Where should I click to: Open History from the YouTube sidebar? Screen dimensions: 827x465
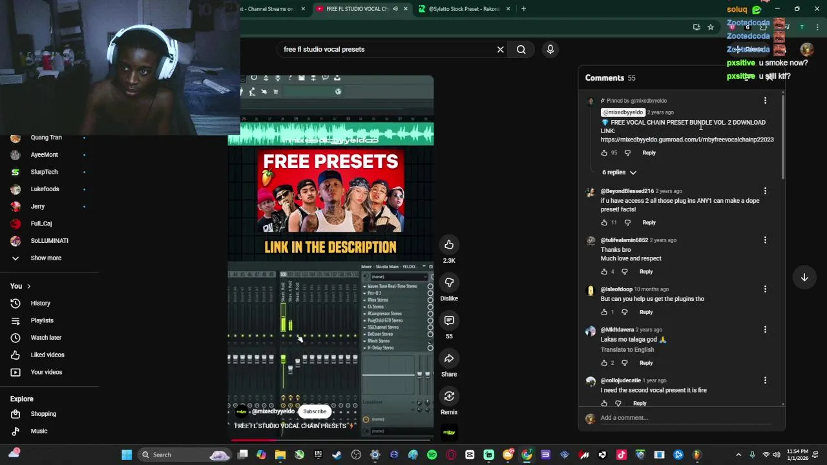tap(40, 304)
